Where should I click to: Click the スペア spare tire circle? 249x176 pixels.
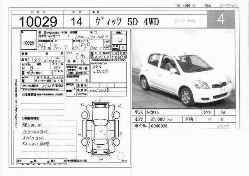121,156
